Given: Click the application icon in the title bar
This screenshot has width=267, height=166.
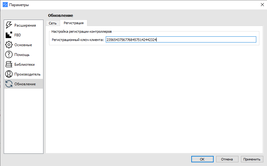Looking at the screenshot, I should 5,5.
